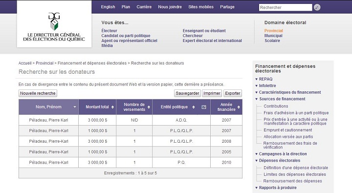Sort by Nombre de versements arrows
The width and height of the screenshot is (352, 193).
pyautogui.click(x=149, y=107)
